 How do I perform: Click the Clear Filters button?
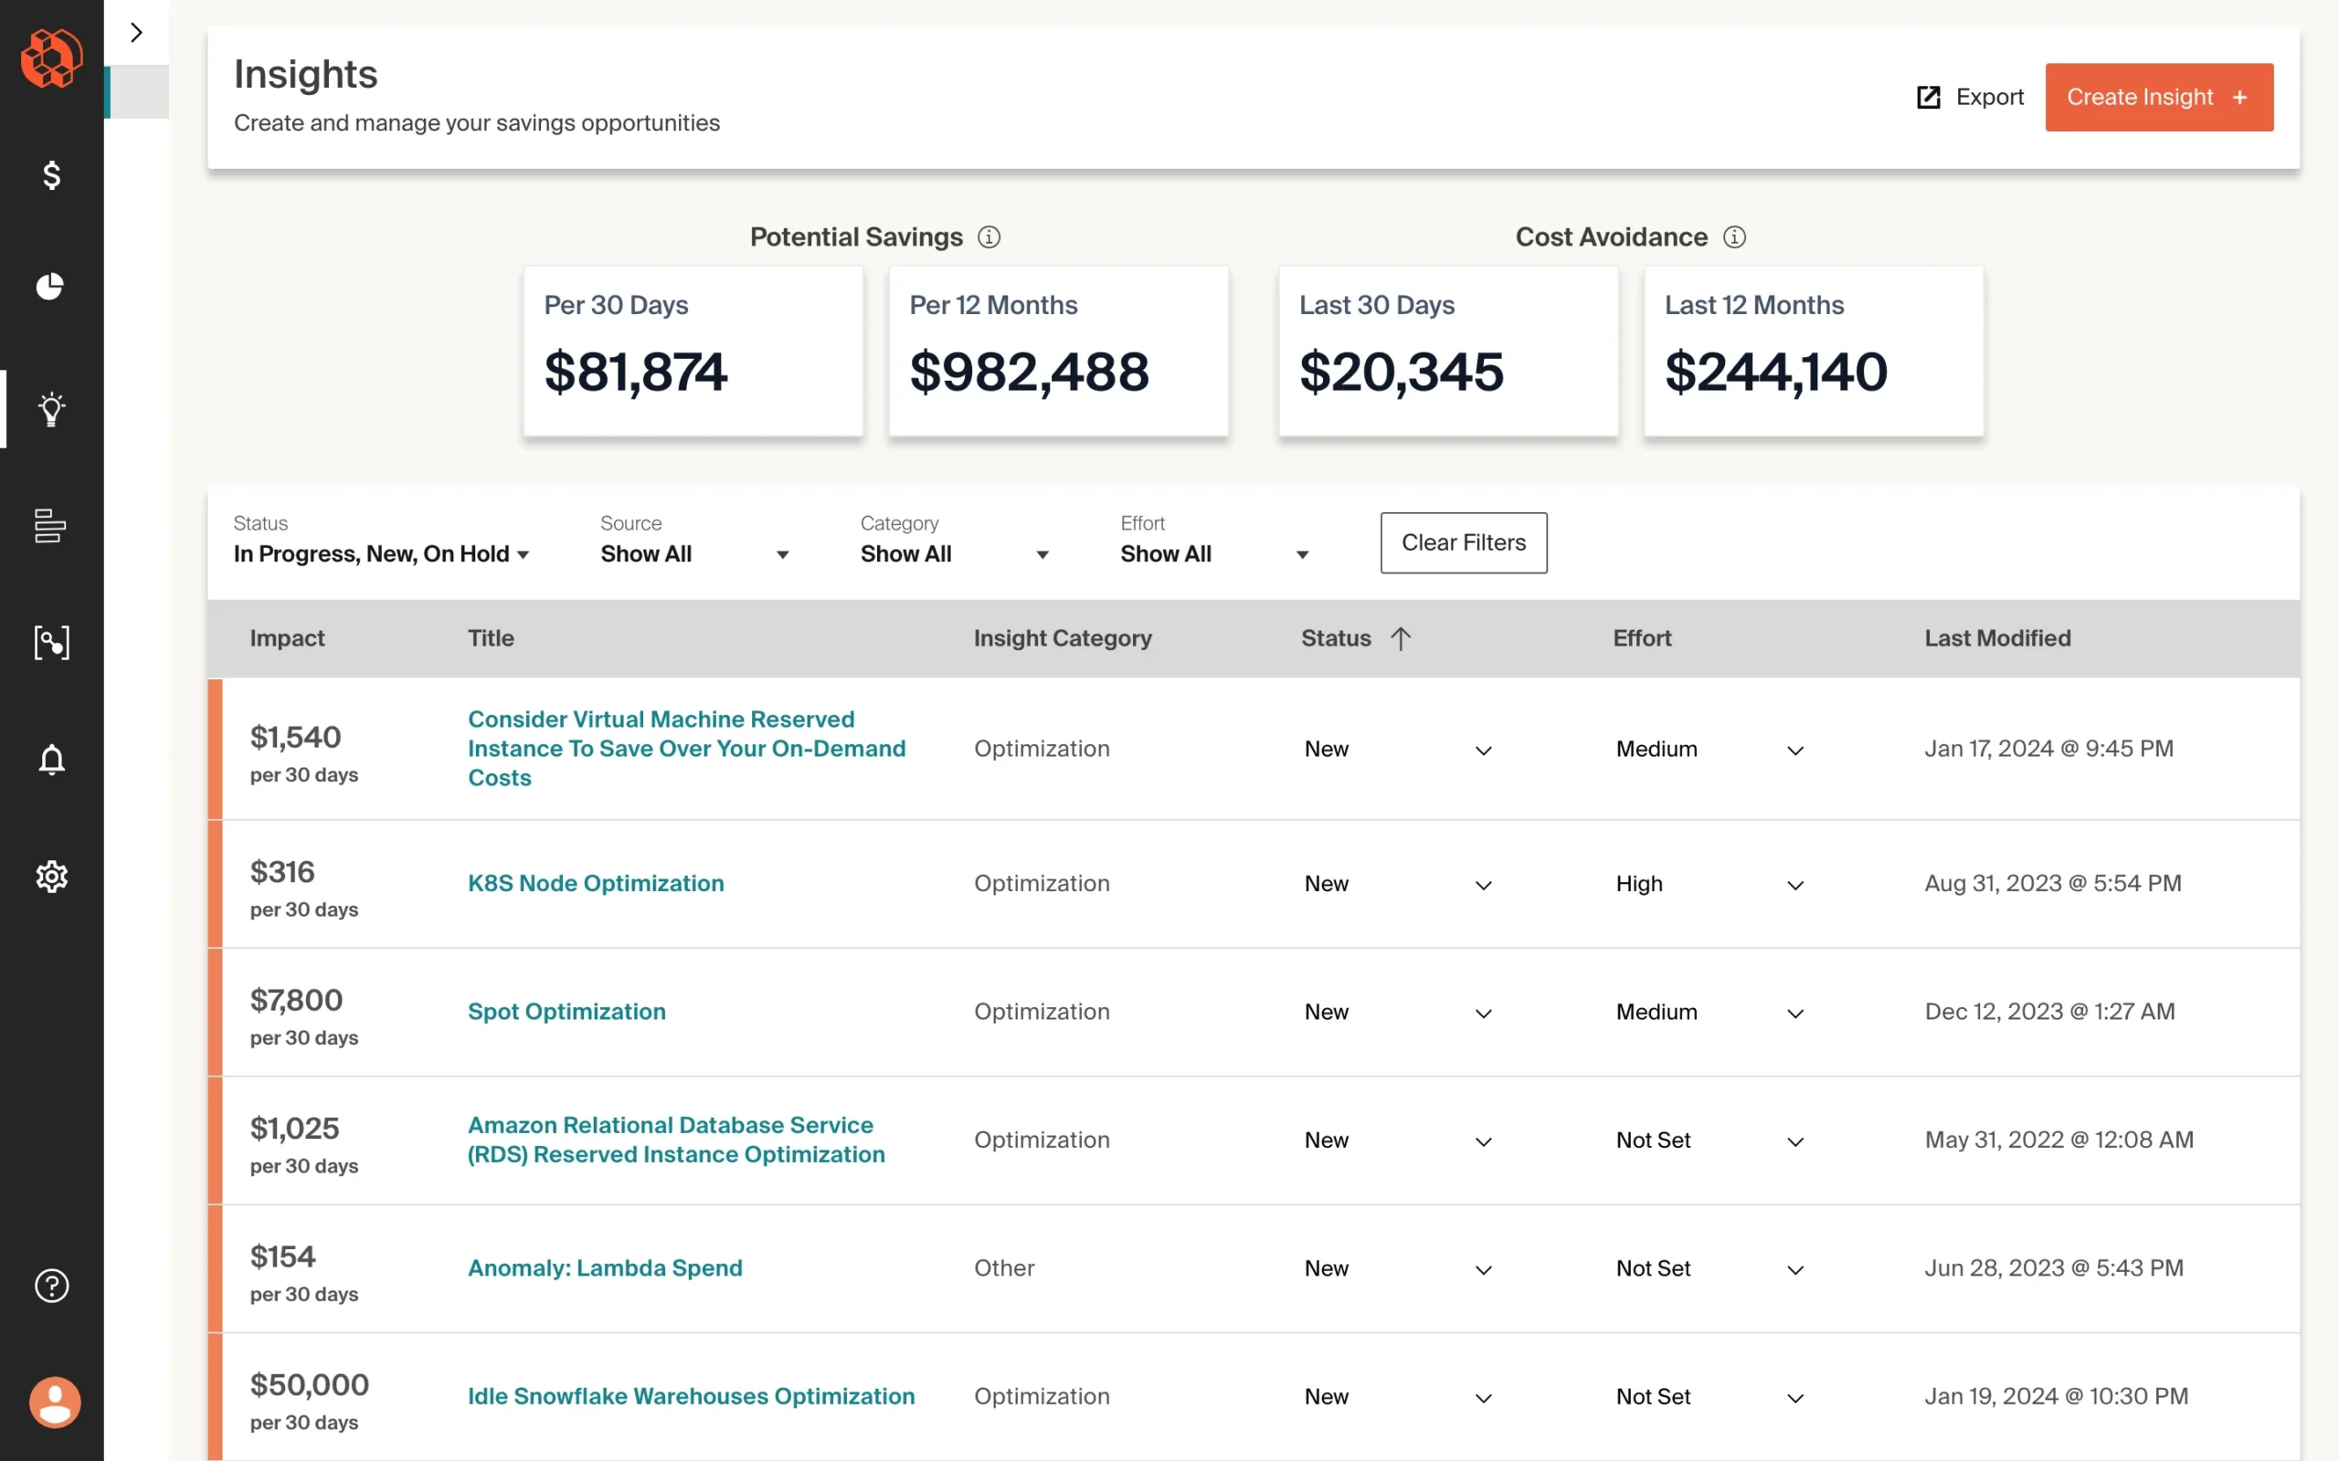pos(1463,542)
